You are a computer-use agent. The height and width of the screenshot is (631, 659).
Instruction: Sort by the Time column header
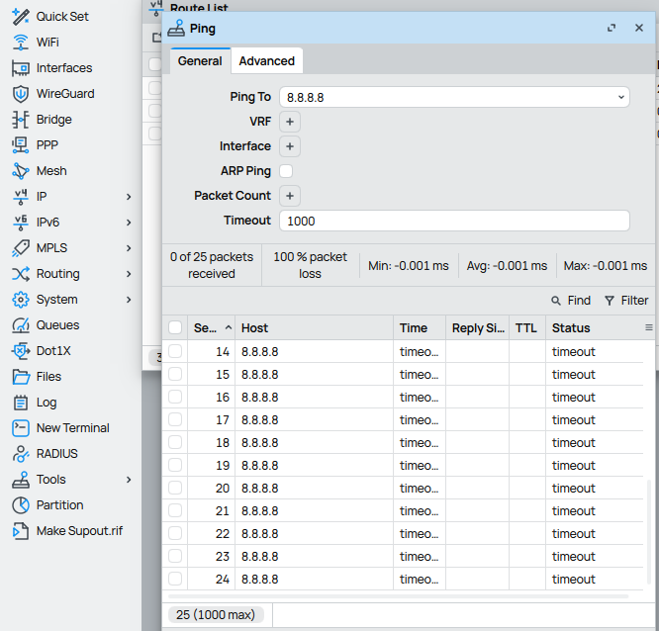click(x=419, y=328)
